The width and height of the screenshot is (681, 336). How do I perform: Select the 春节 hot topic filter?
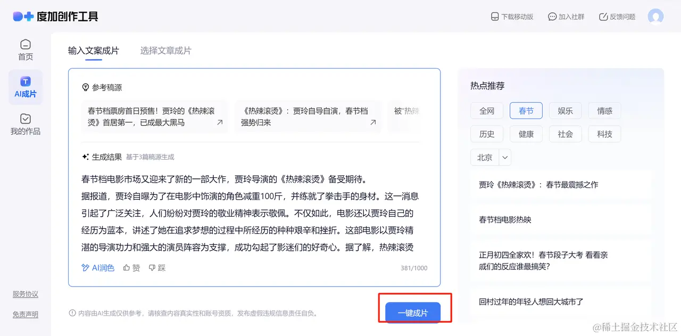pos(526,111)
